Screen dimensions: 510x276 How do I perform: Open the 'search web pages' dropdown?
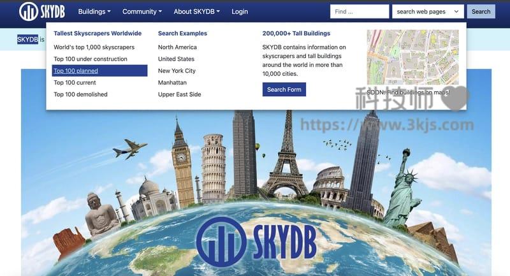pyautogui.click(x=428, y=11)
